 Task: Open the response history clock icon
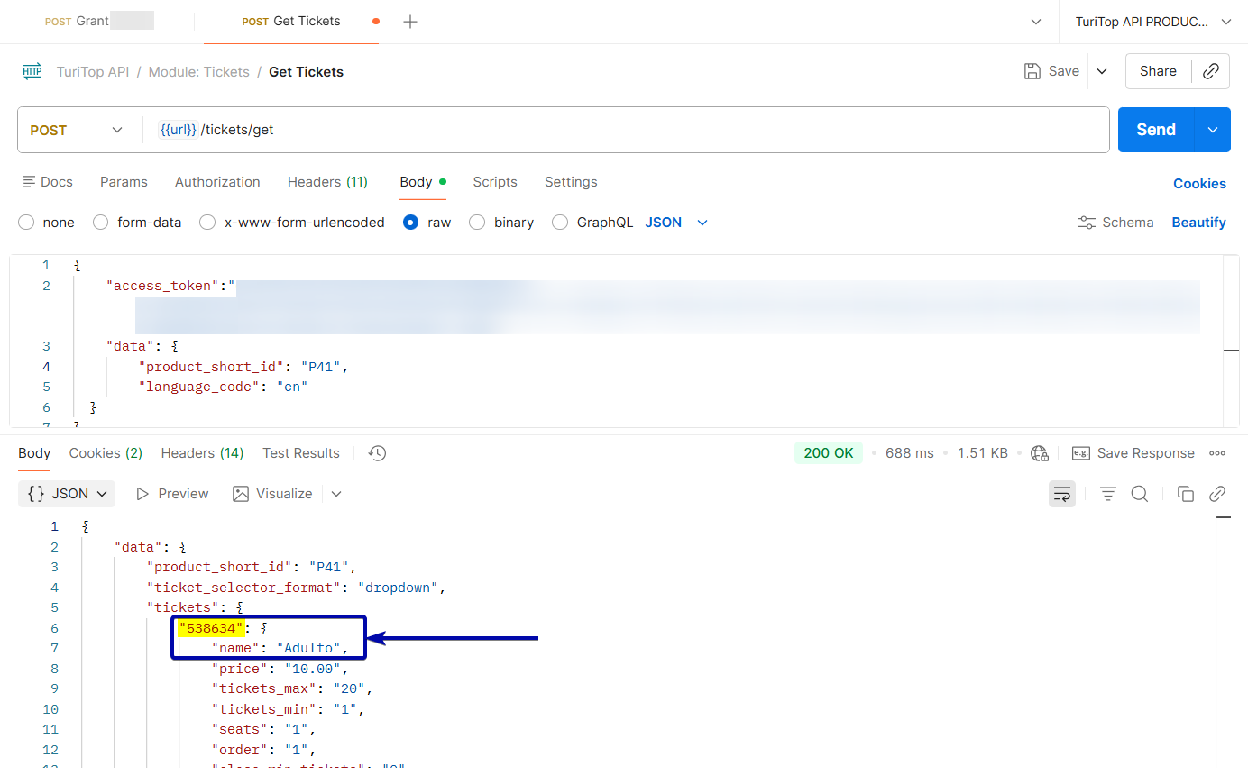click(x=378, y=453)
